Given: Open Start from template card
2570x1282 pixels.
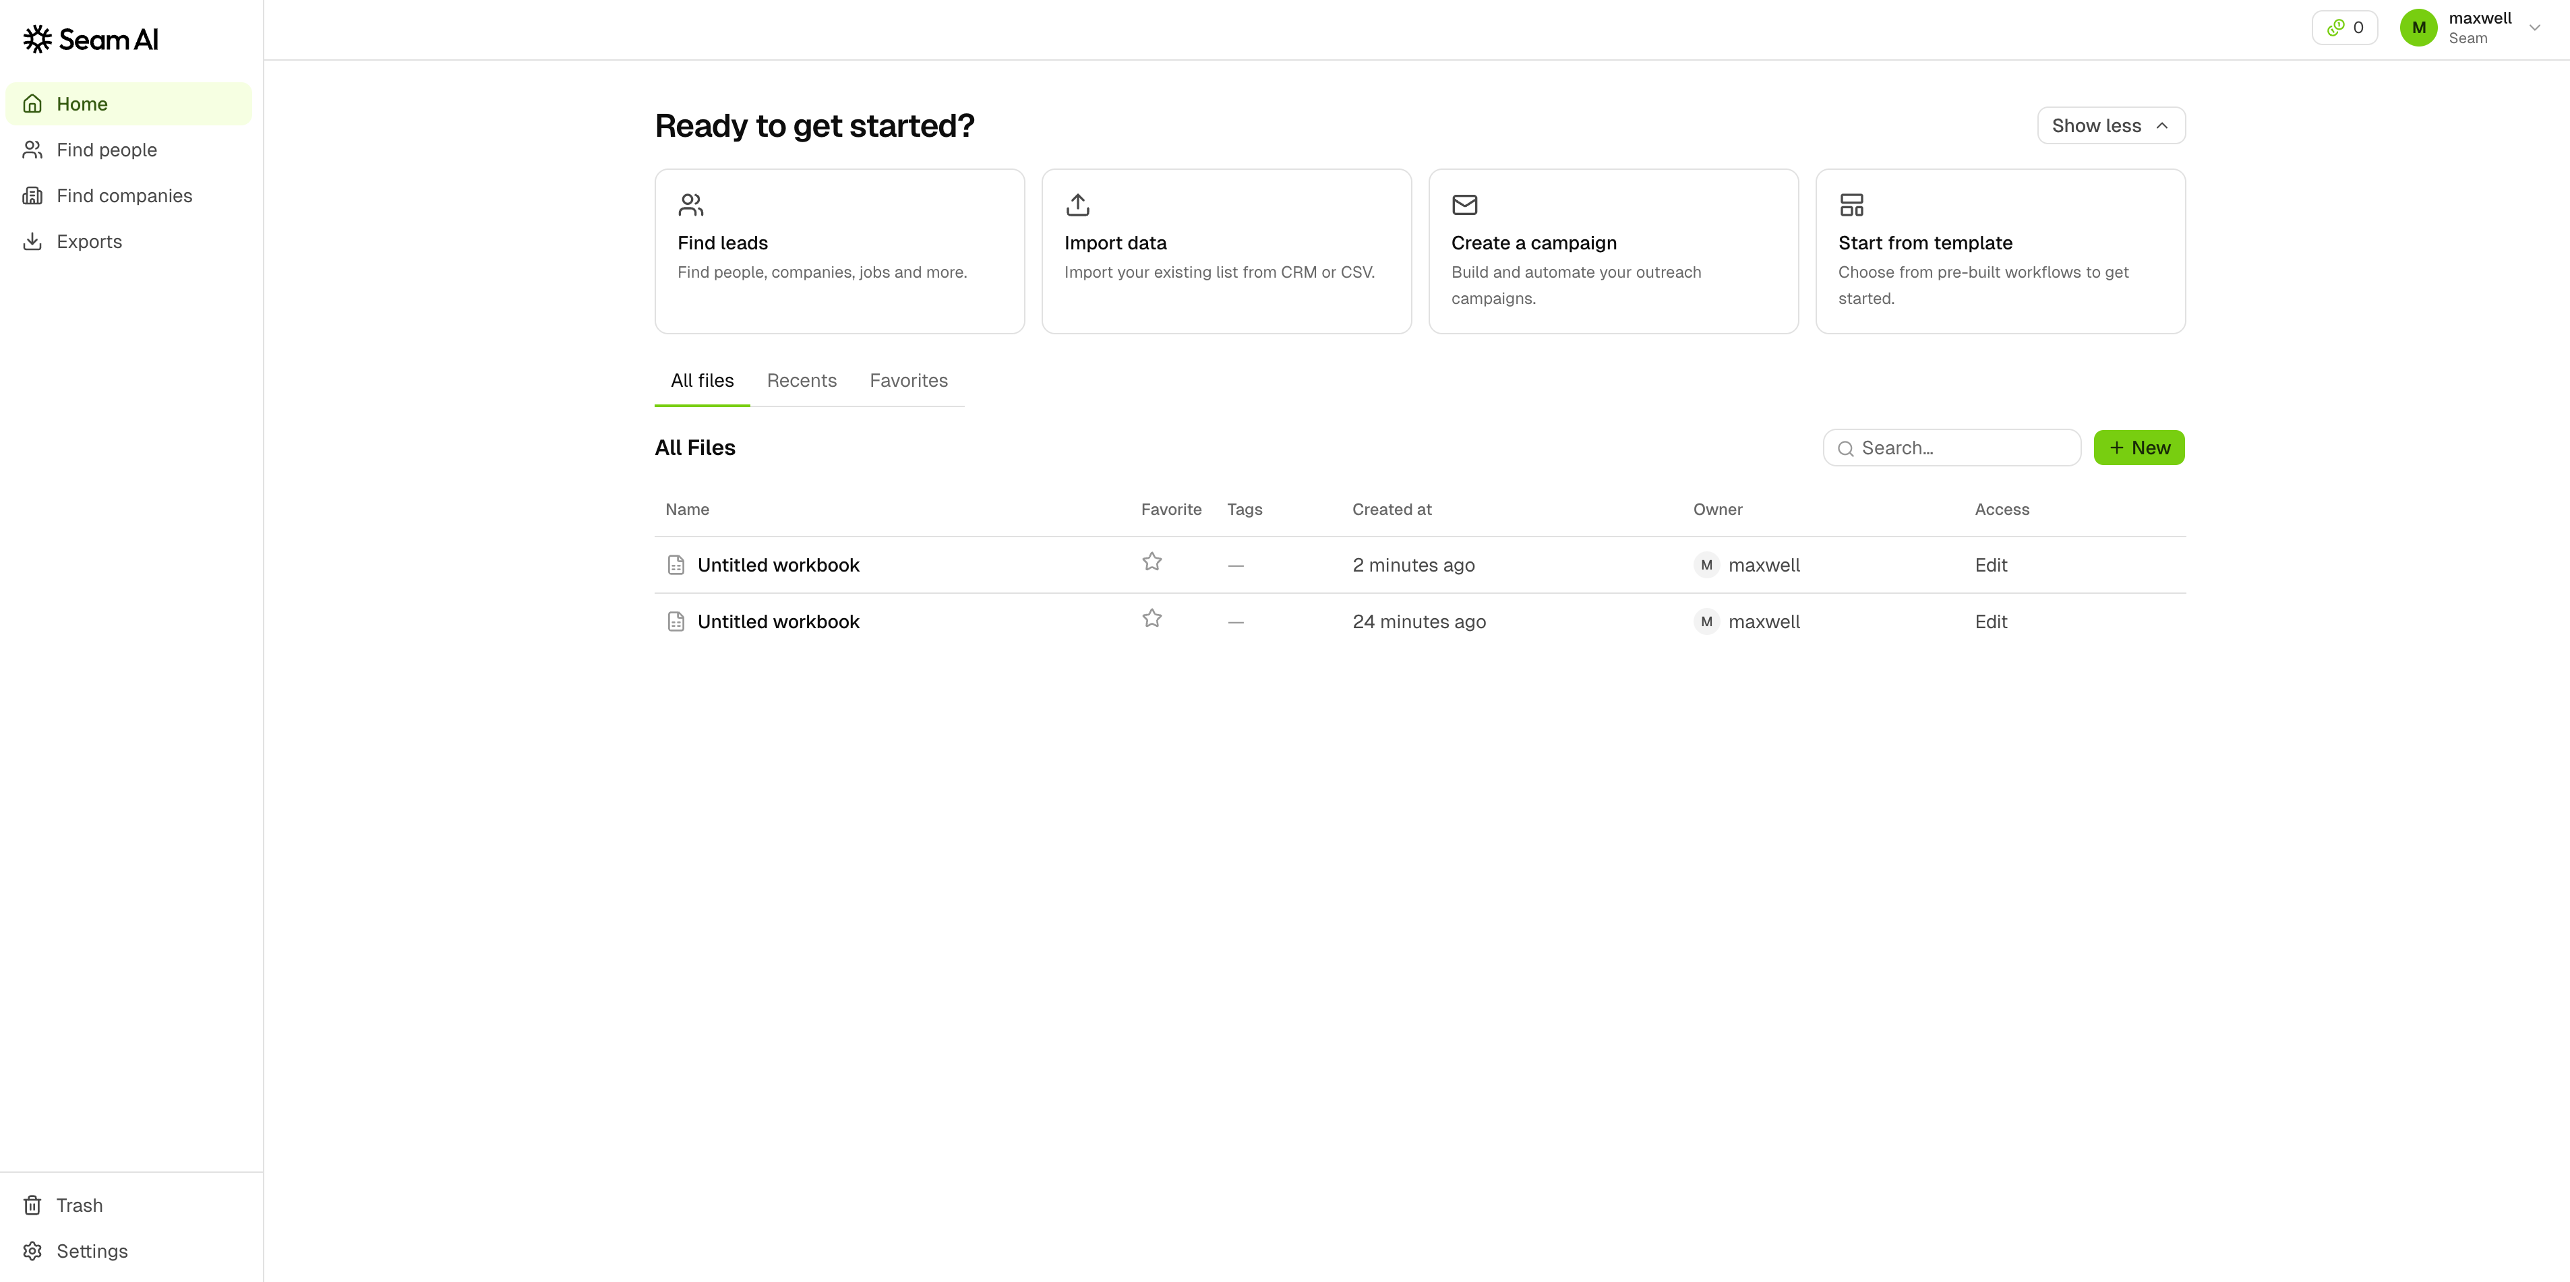Looking at the screenshot, I should point(2000,251).
